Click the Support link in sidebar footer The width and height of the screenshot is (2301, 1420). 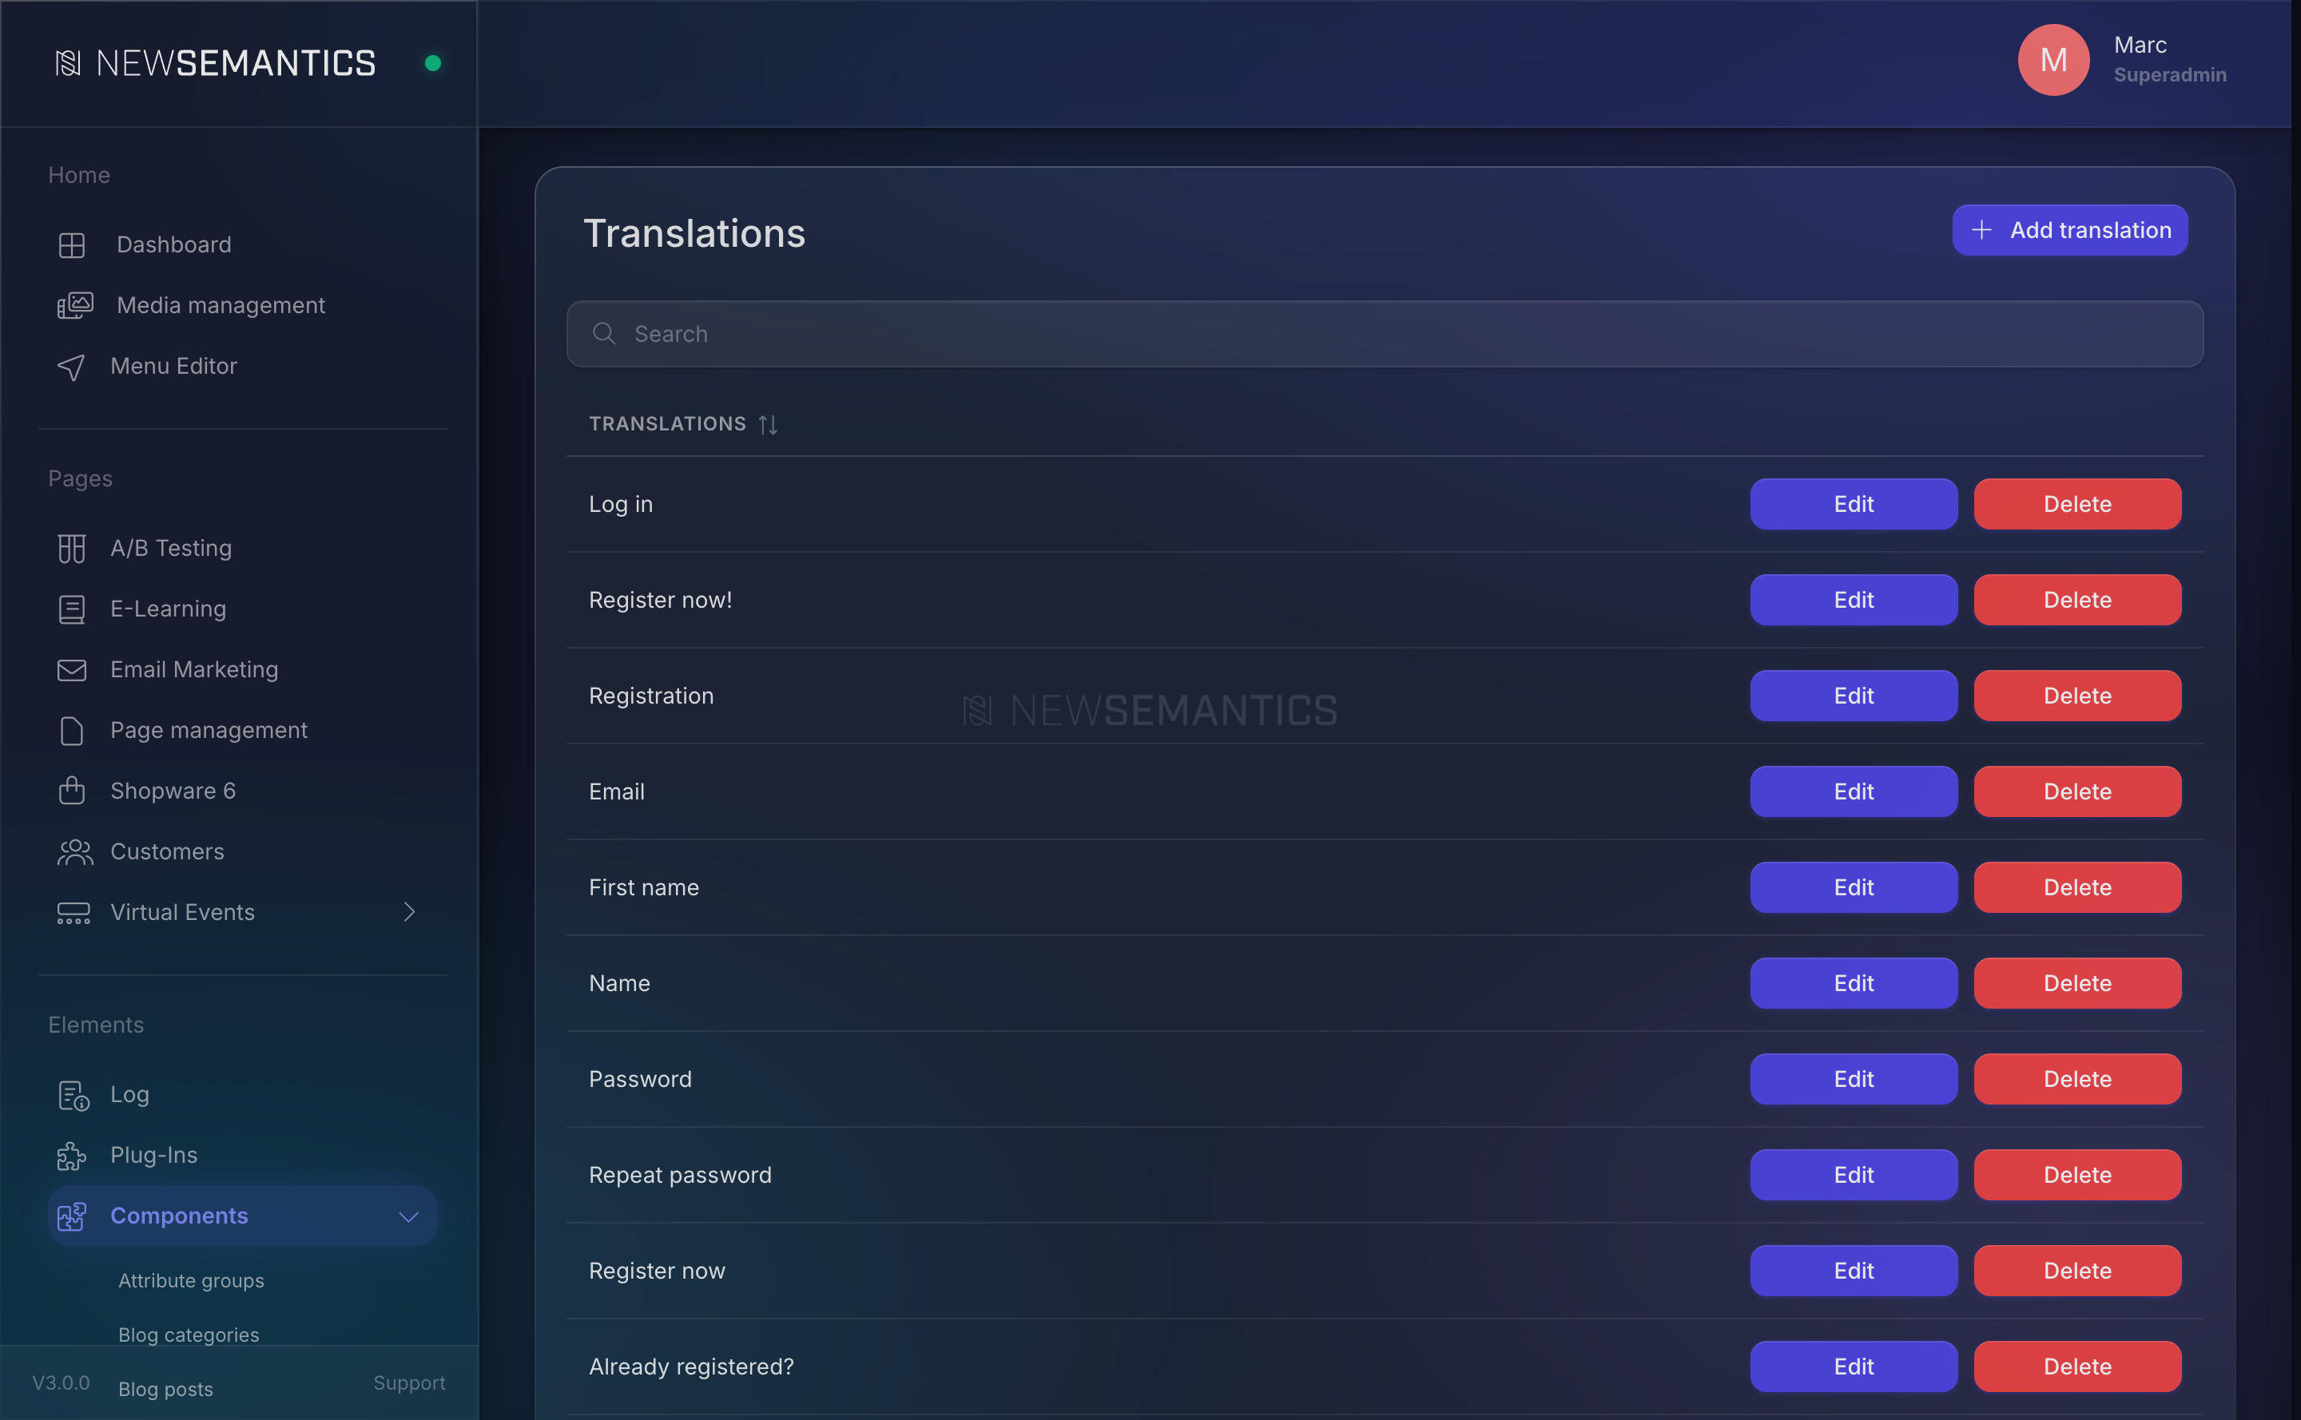pyautogui.click(x=410, y=1383)
